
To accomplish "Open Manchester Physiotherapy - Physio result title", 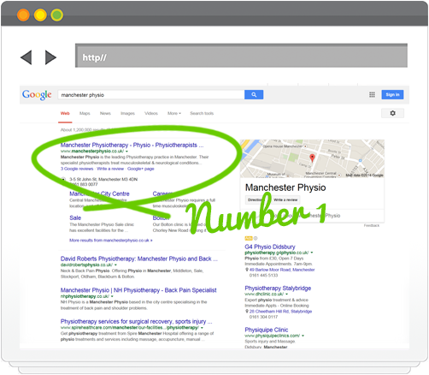I will [x=132, y=146].
